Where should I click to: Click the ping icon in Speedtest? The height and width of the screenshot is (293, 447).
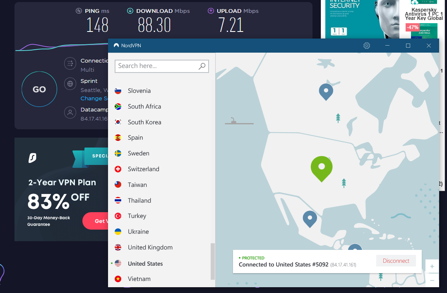[x=79, y=11]
